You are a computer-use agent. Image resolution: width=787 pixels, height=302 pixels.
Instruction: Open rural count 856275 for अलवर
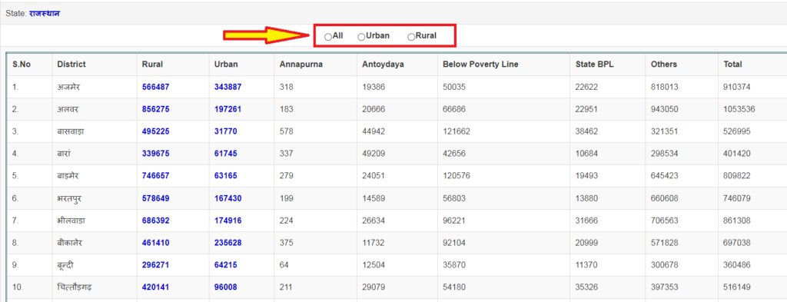point(155,109)
